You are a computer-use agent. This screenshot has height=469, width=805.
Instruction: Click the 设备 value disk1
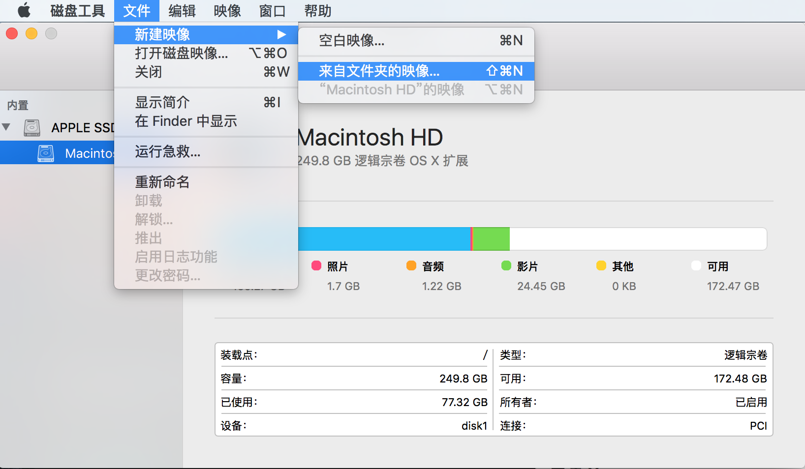tap(474, 426)
